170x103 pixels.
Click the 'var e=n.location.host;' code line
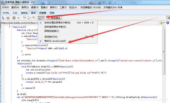point(38,70)
